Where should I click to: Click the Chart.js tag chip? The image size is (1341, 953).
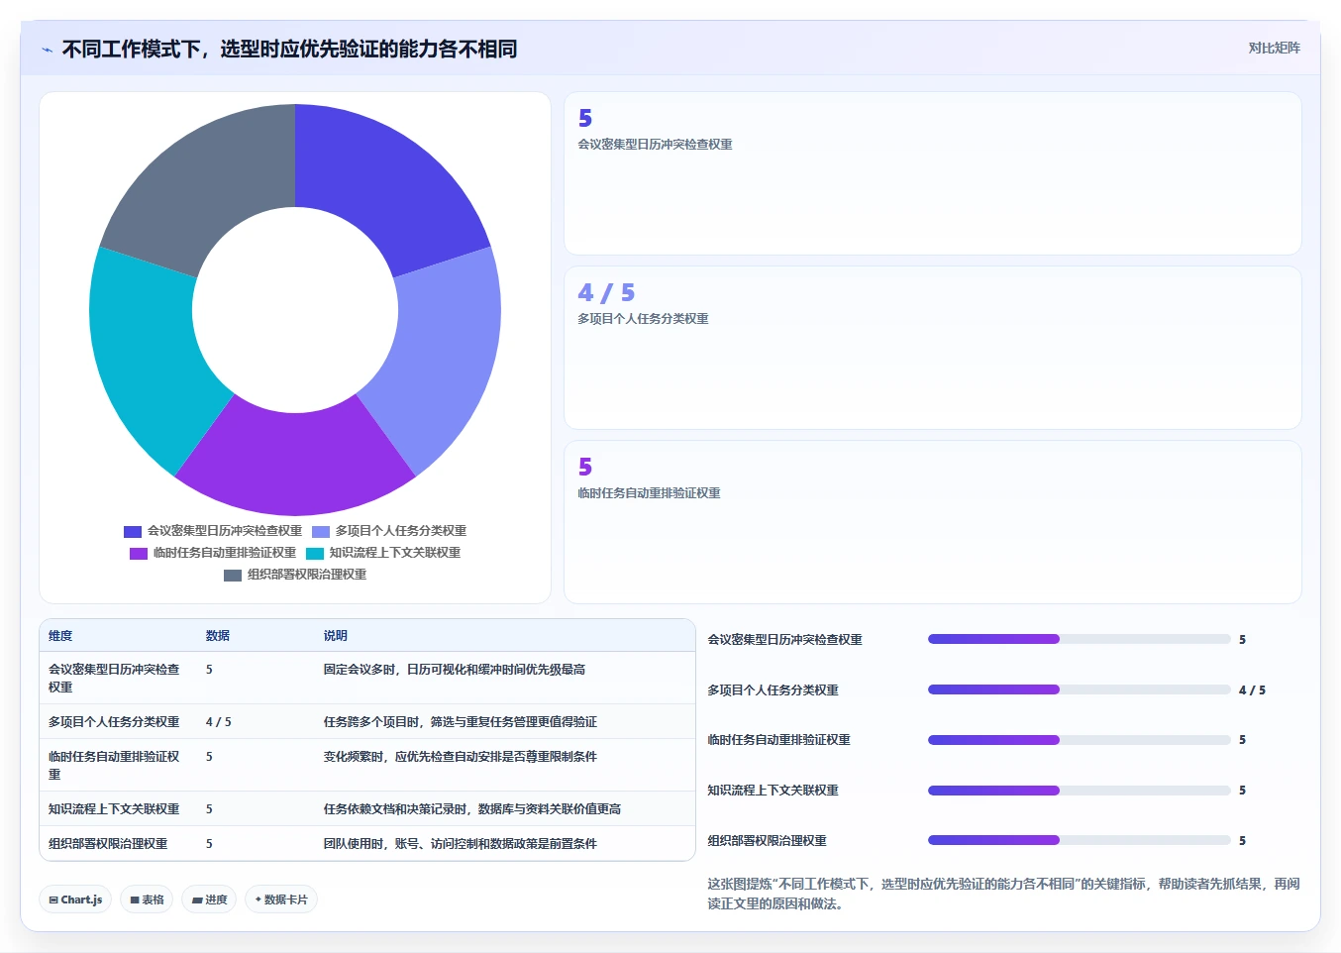coord(75,900)
